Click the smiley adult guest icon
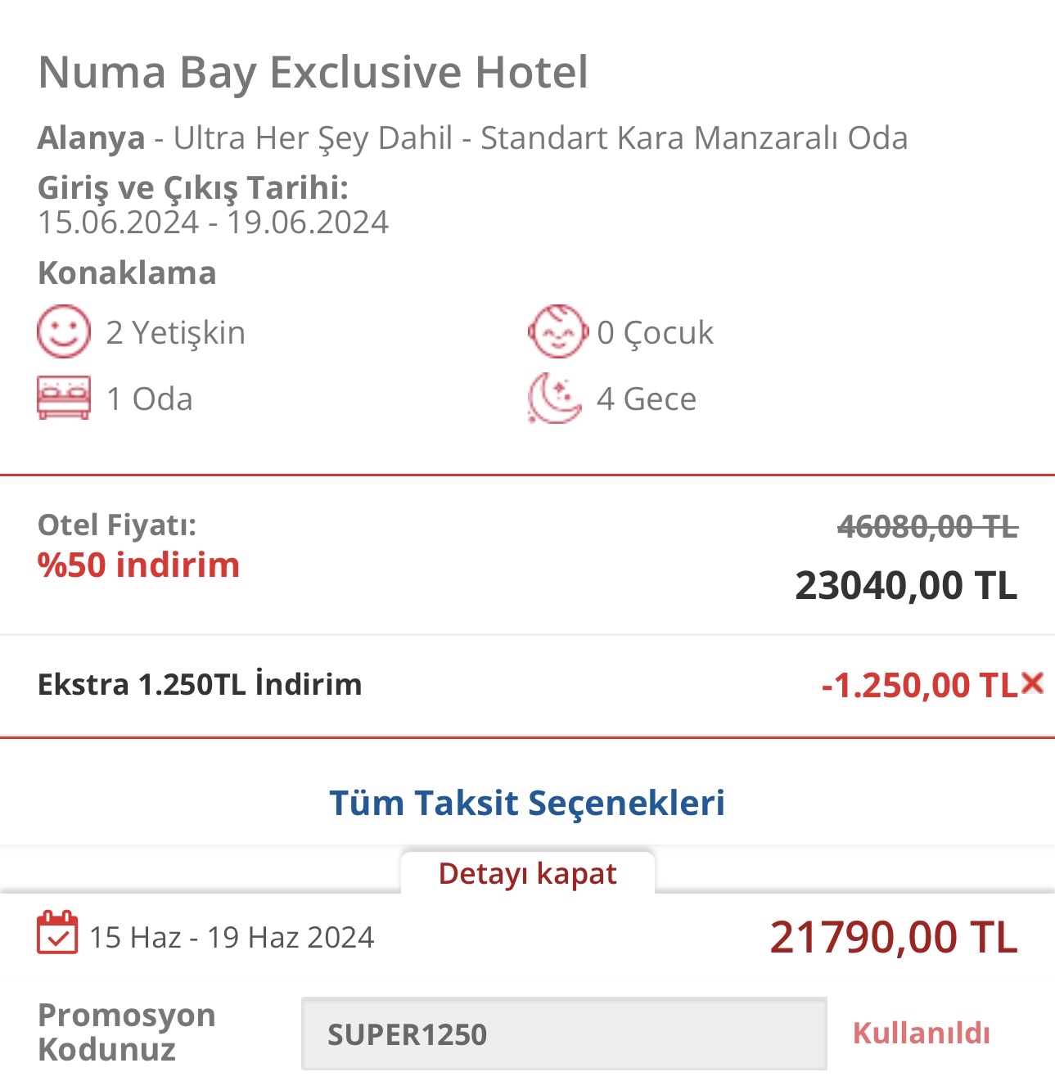The image size is (1055, 1081). 63,331
